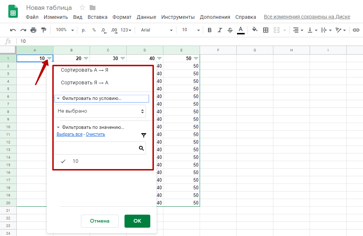Open the Не выбрано condition dropdown

100,111
